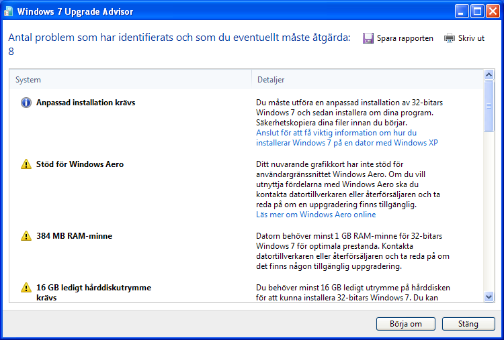Image resolution: width=504 pixels, height=340 pixels.
Task: Open Läs mer om Windows Aero online
Action: 316,215
